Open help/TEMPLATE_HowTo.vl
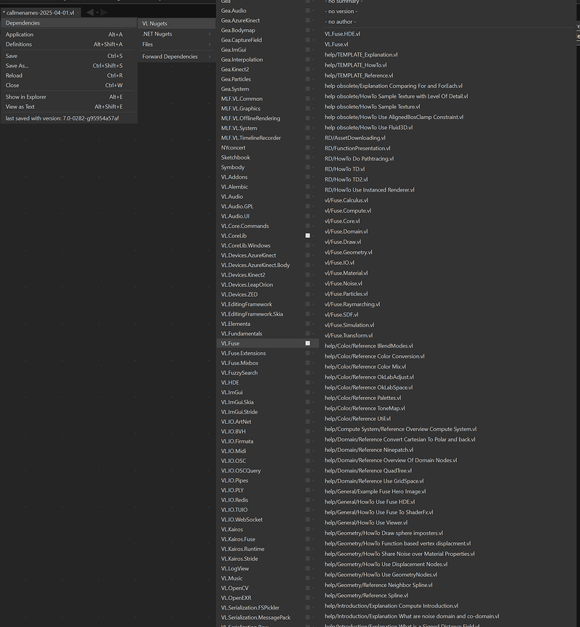Image resolution: width=580 pixels, height=627 pixels. [355, 65]
